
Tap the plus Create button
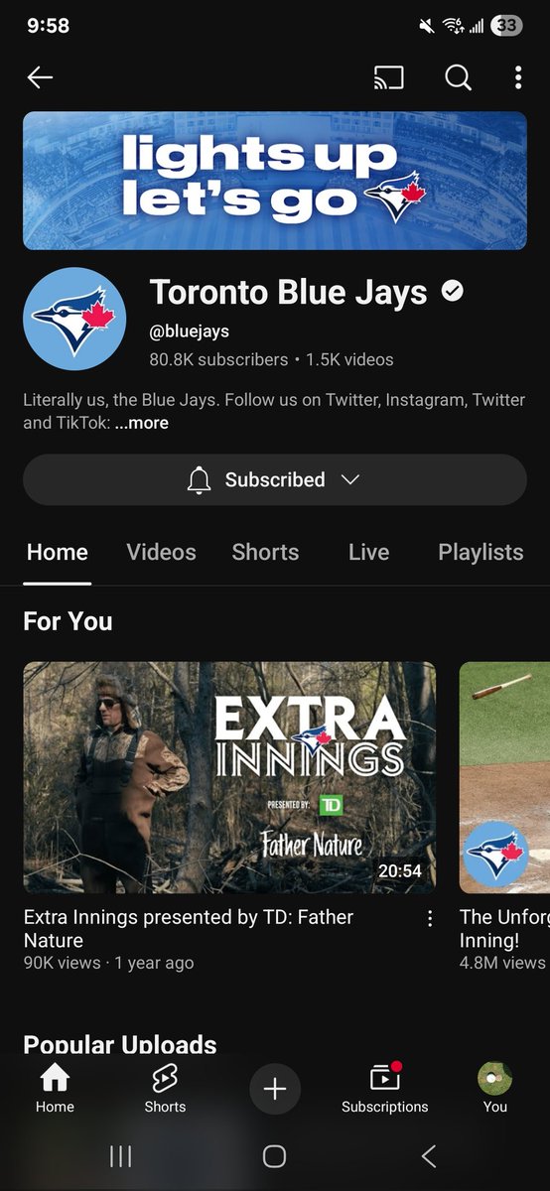[275, 1089]
